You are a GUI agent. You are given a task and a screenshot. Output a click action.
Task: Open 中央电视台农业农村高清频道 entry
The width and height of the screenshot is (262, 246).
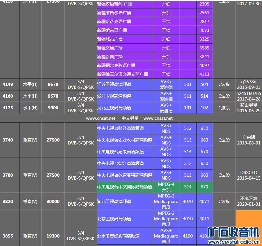tap(125, 140)
